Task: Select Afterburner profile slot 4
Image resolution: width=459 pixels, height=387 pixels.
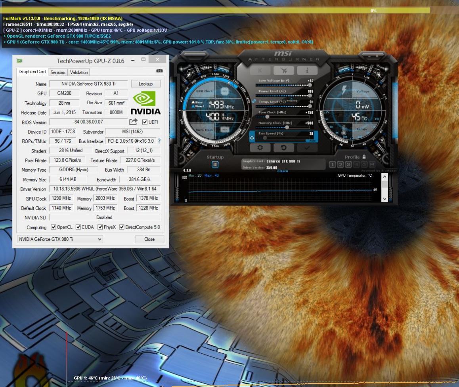Action: (356, 164)
